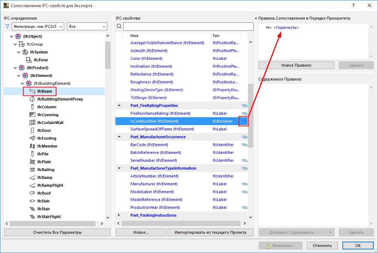Click link icon on Manufacturer row
The height and width of the screenshot is (253, 378).
[244, 184]
